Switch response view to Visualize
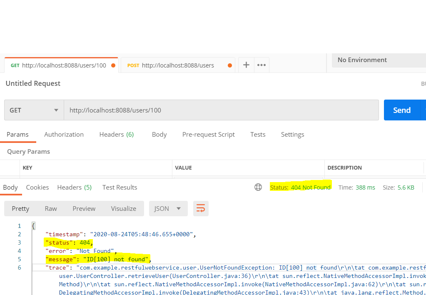Viewport: 426px width, 295px height. point(124,208)
